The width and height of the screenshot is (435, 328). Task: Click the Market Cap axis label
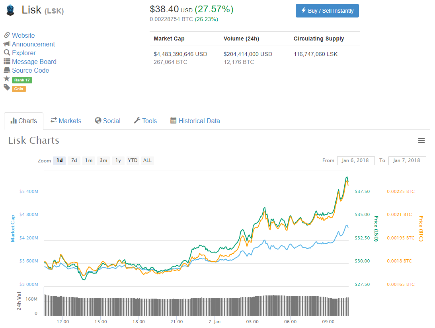pos(13,228)
